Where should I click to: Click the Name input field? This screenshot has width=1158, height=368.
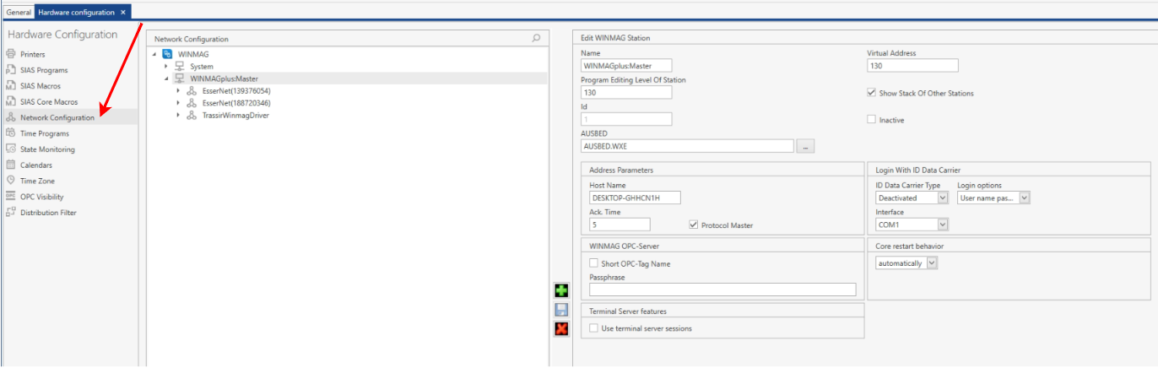pyautogui.click(x=626, y=66)
